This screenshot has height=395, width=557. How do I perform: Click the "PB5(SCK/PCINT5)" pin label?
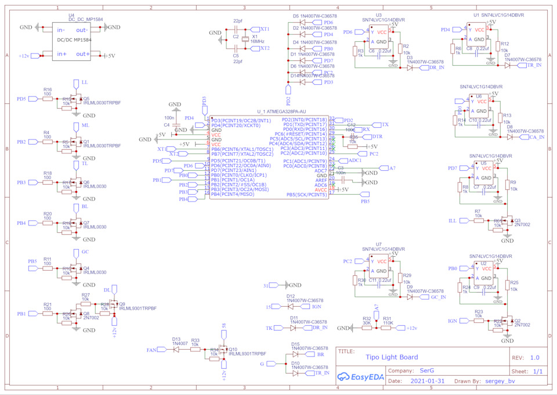point(306,195)
